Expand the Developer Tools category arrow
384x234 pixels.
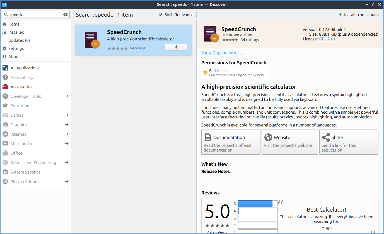67,96
